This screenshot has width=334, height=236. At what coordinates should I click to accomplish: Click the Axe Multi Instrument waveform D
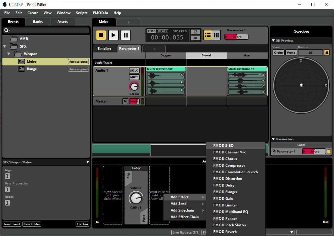(x=247, y=92)
